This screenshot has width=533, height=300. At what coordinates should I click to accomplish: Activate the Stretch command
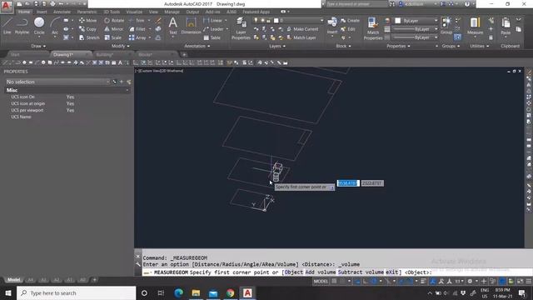point(89,37)
